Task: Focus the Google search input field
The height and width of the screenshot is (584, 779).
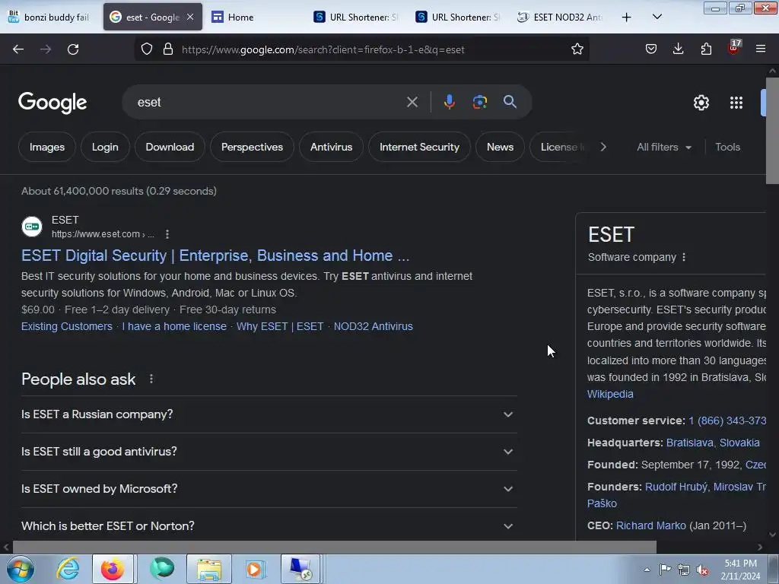Action: coord(269,102)
